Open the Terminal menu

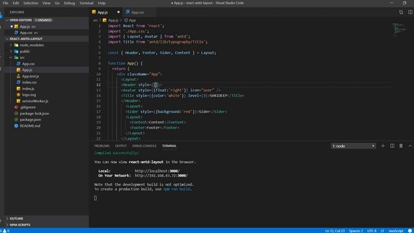click(86, 3)
